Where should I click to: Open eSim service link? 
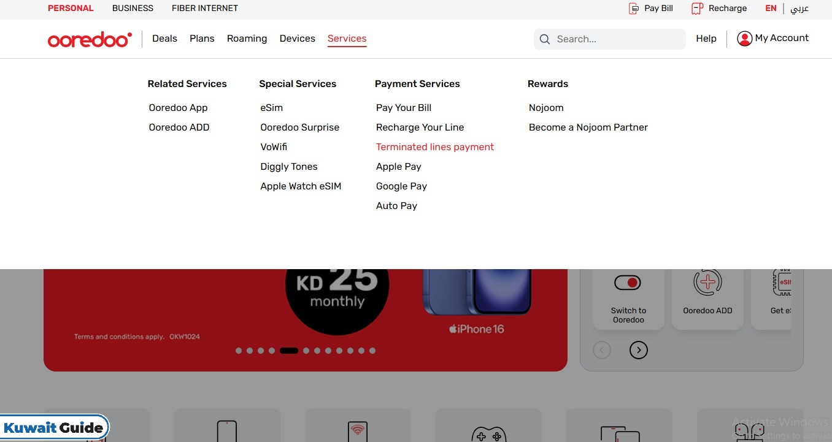(271, 108)
